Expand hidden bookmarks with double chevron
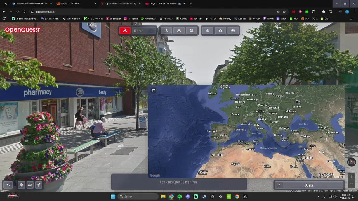This screenshot has width=358, height=201. (x=351, y=19)
